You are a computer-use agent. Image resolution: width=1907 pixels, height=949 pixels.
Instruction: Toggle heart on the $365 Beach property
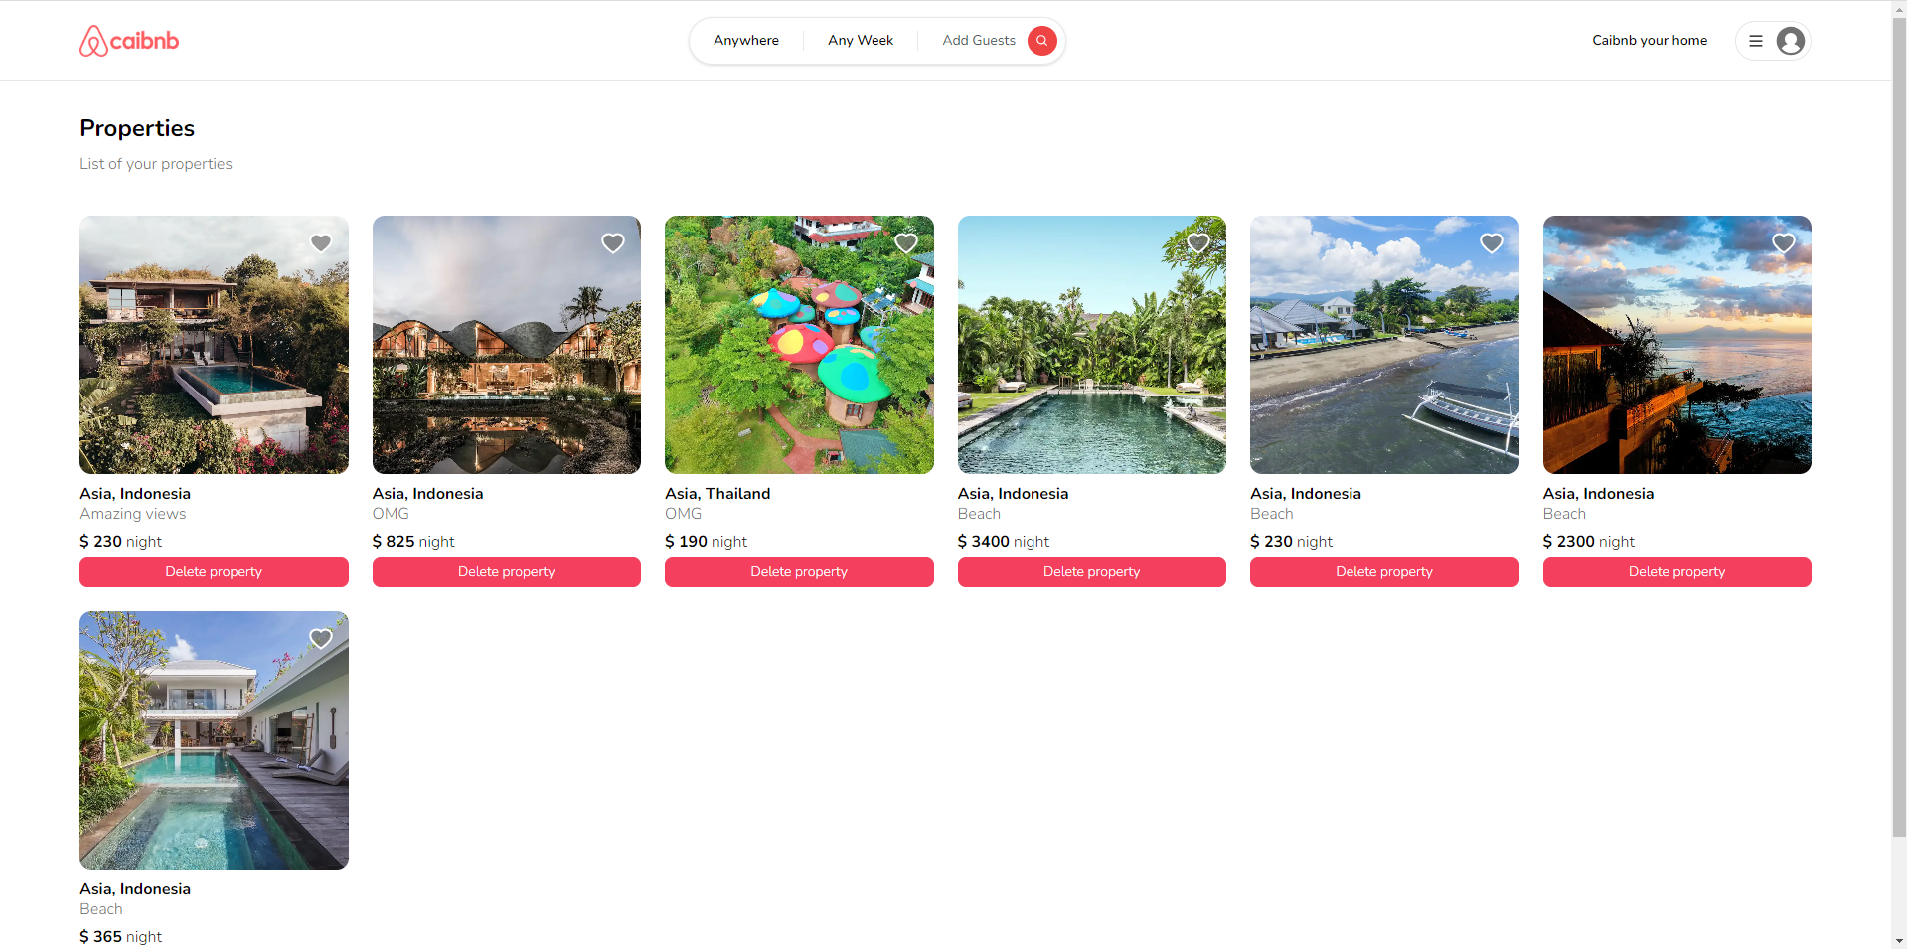point(321,639)
